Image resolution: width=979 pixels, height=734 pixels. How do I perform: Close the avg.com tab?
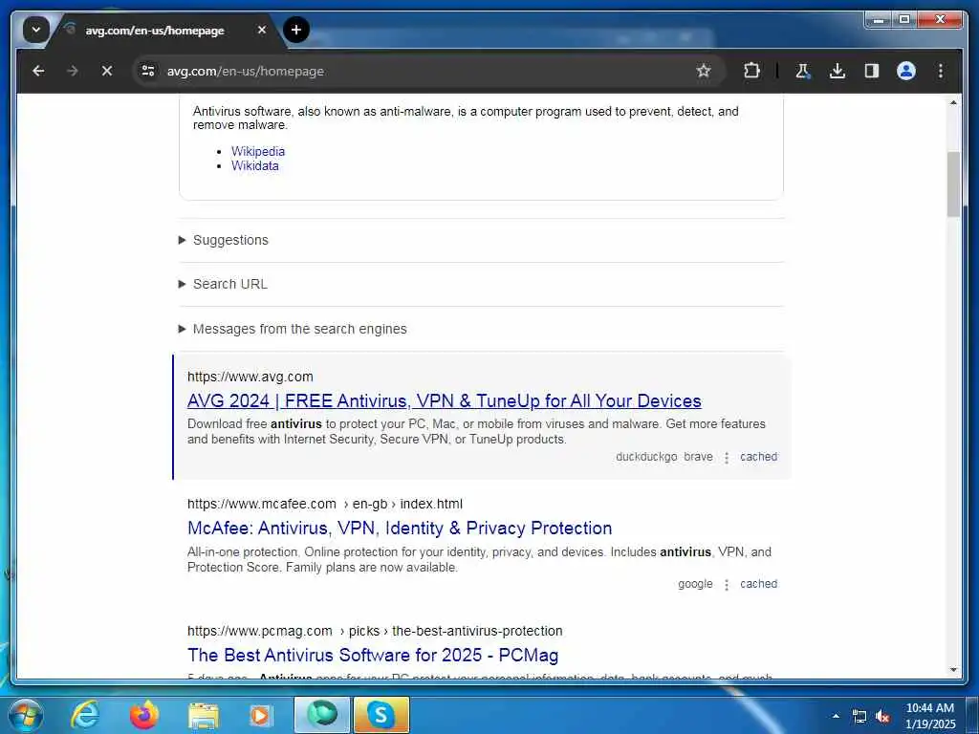click(x=262, y=30)
